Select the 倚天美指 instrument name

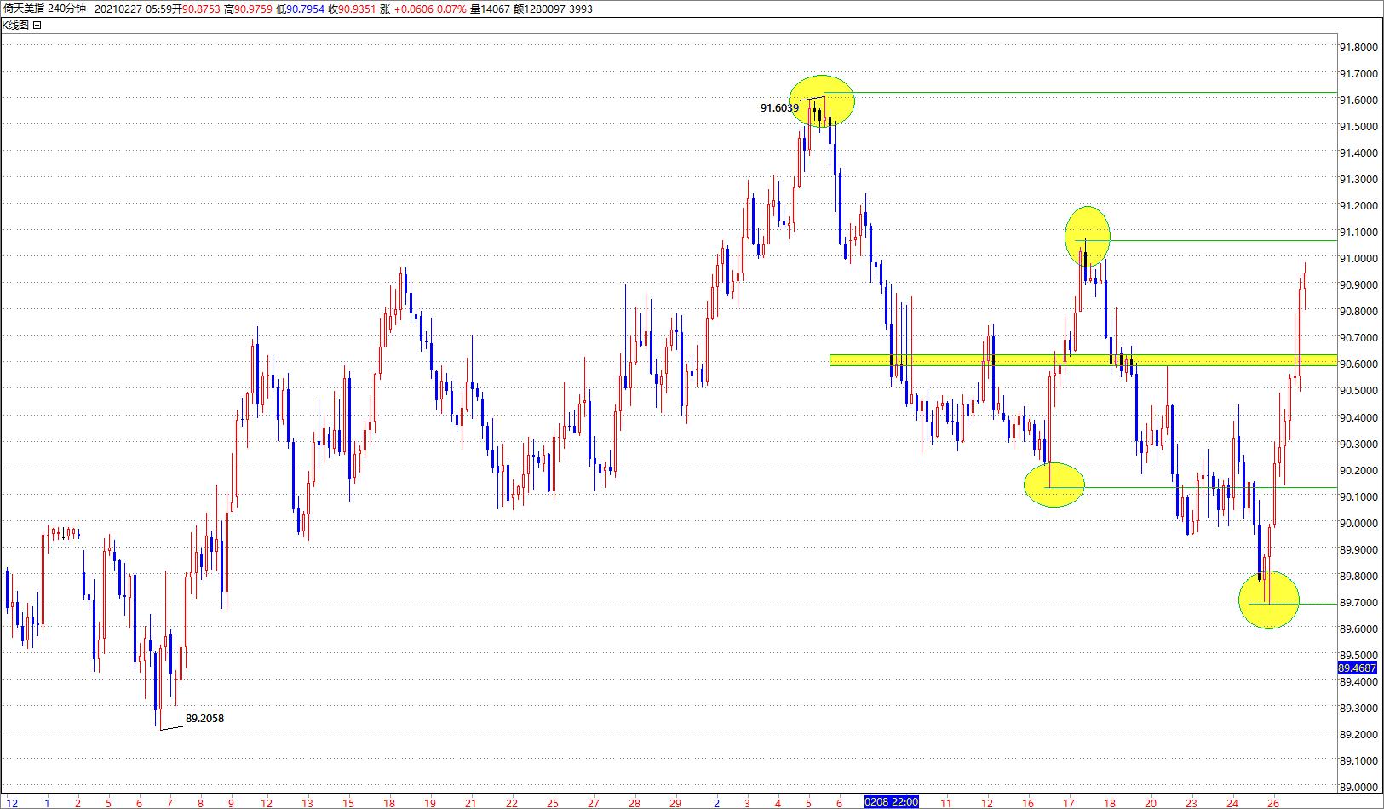tap(23, 9)
